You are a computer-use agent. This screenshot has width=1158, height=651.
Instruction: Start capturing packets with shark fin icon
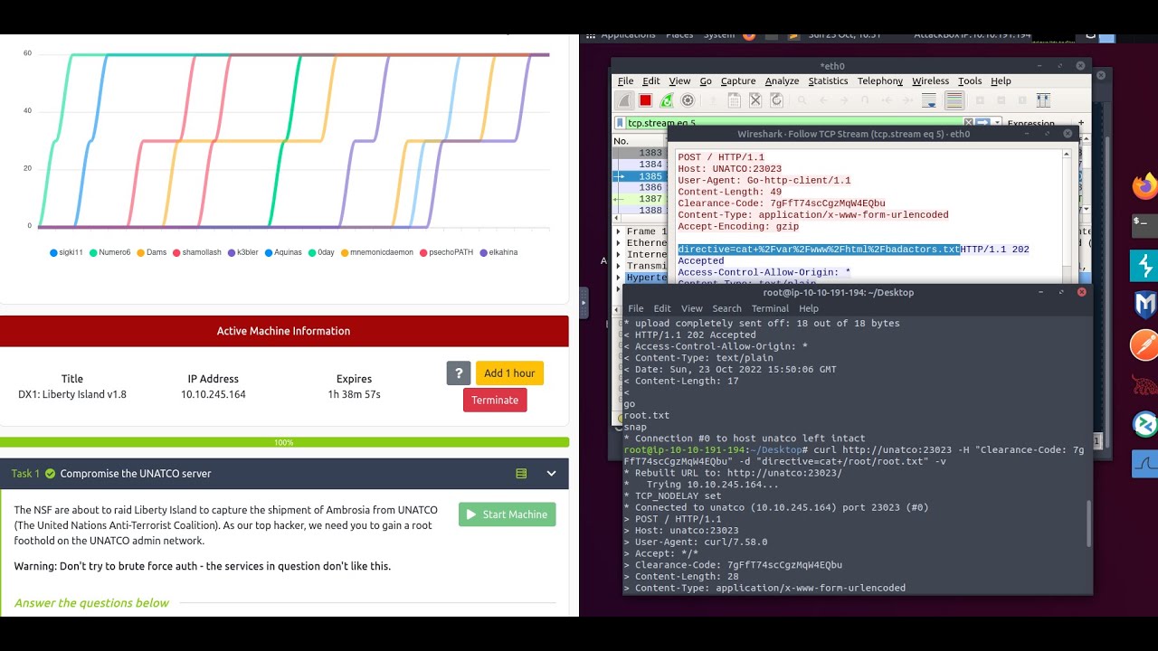point(625,100)
